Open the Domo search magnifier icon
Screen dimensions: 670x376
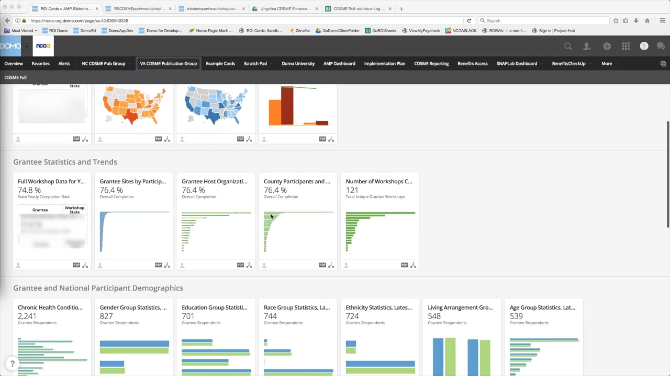568,46
